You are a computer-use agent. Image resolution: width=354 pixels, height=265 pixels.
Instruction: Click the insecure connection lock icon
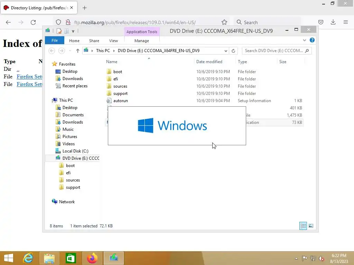coord(68,22)
